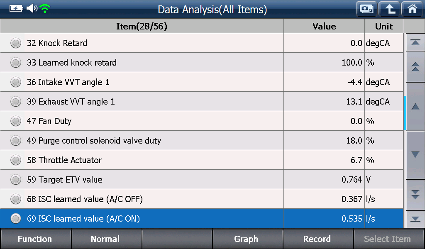Click the back/up arrow icon

[x=389, y=9]
